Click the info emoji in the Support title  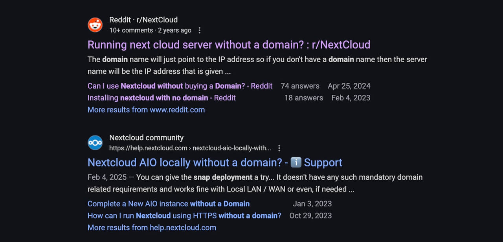click(x=296, y=163)
